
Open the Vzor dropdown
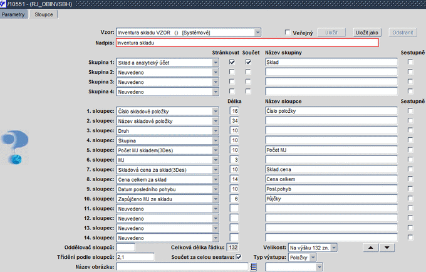pos(257,33)
